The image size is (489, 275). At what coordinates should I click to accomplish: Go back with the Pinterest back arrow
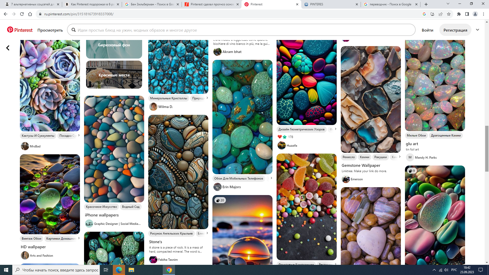pyautogui.click(x=8, y=48)
